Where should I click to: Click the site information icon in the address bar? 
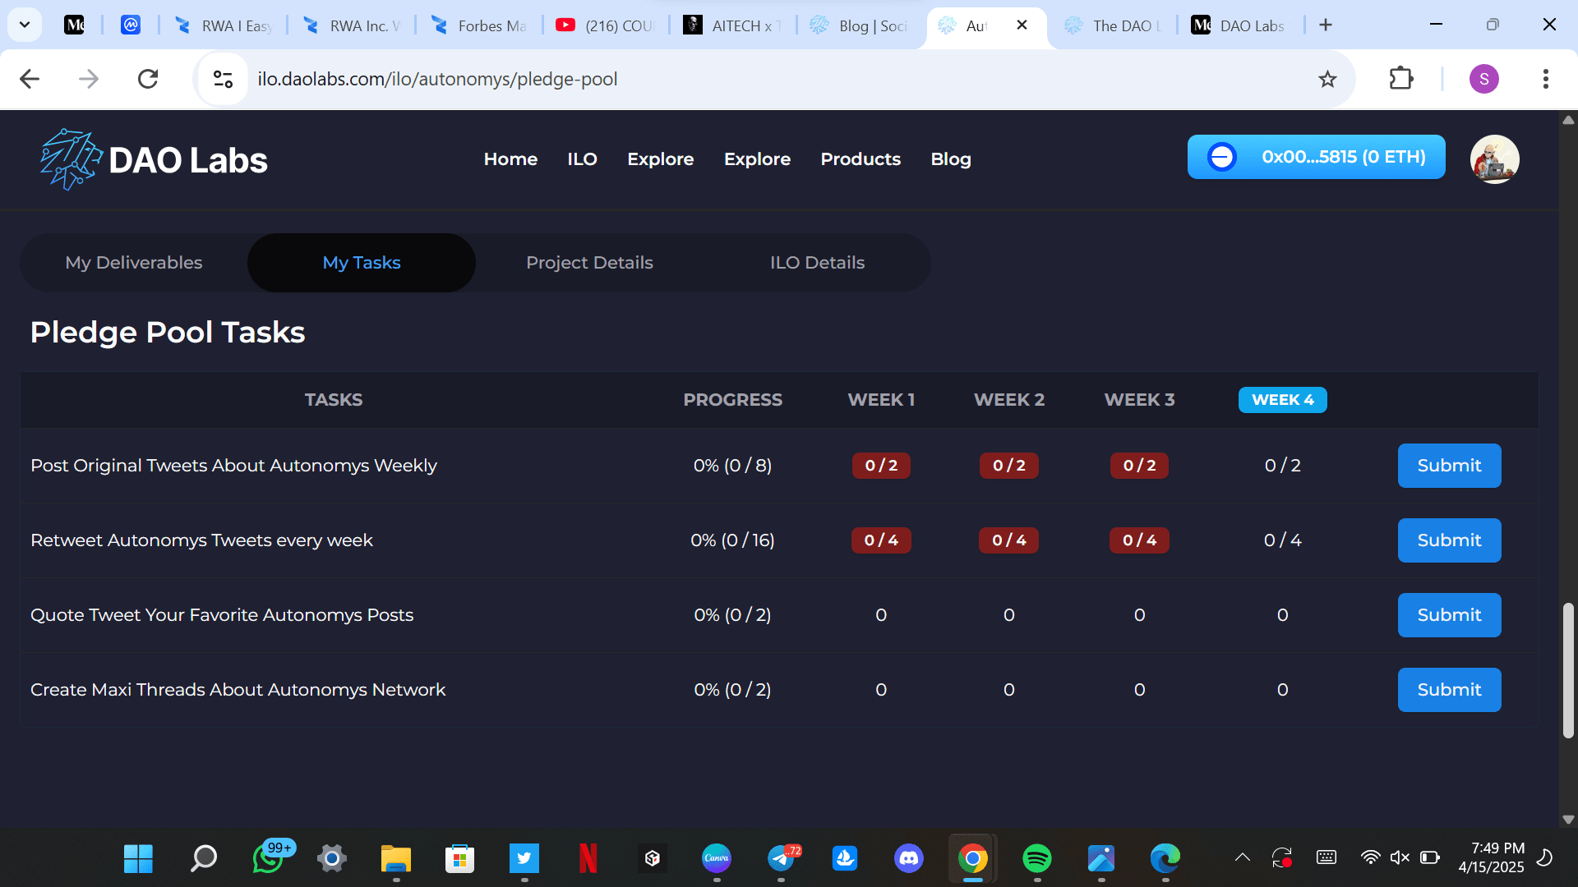(223, 79)
